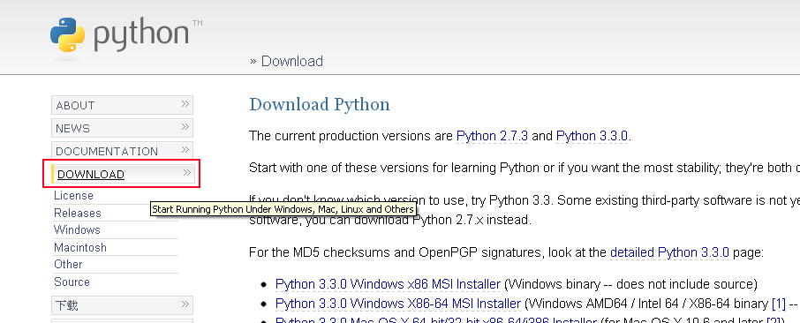The width and height of the screenshot is (800, 323).
Task: Open the Windows sidebar link
Action: coord(77,229)
